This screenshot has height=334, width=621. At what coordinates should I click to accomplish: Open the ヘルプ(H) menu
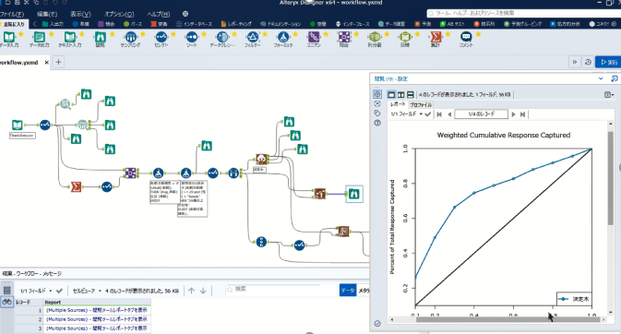(159, 14)
